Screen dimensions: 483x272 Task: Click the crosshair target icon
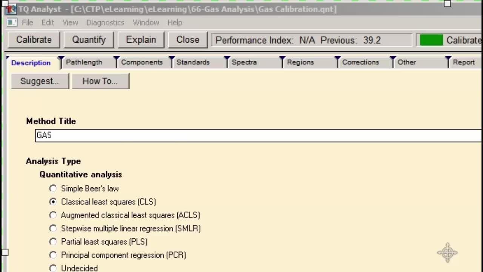(x=447, y=252)
